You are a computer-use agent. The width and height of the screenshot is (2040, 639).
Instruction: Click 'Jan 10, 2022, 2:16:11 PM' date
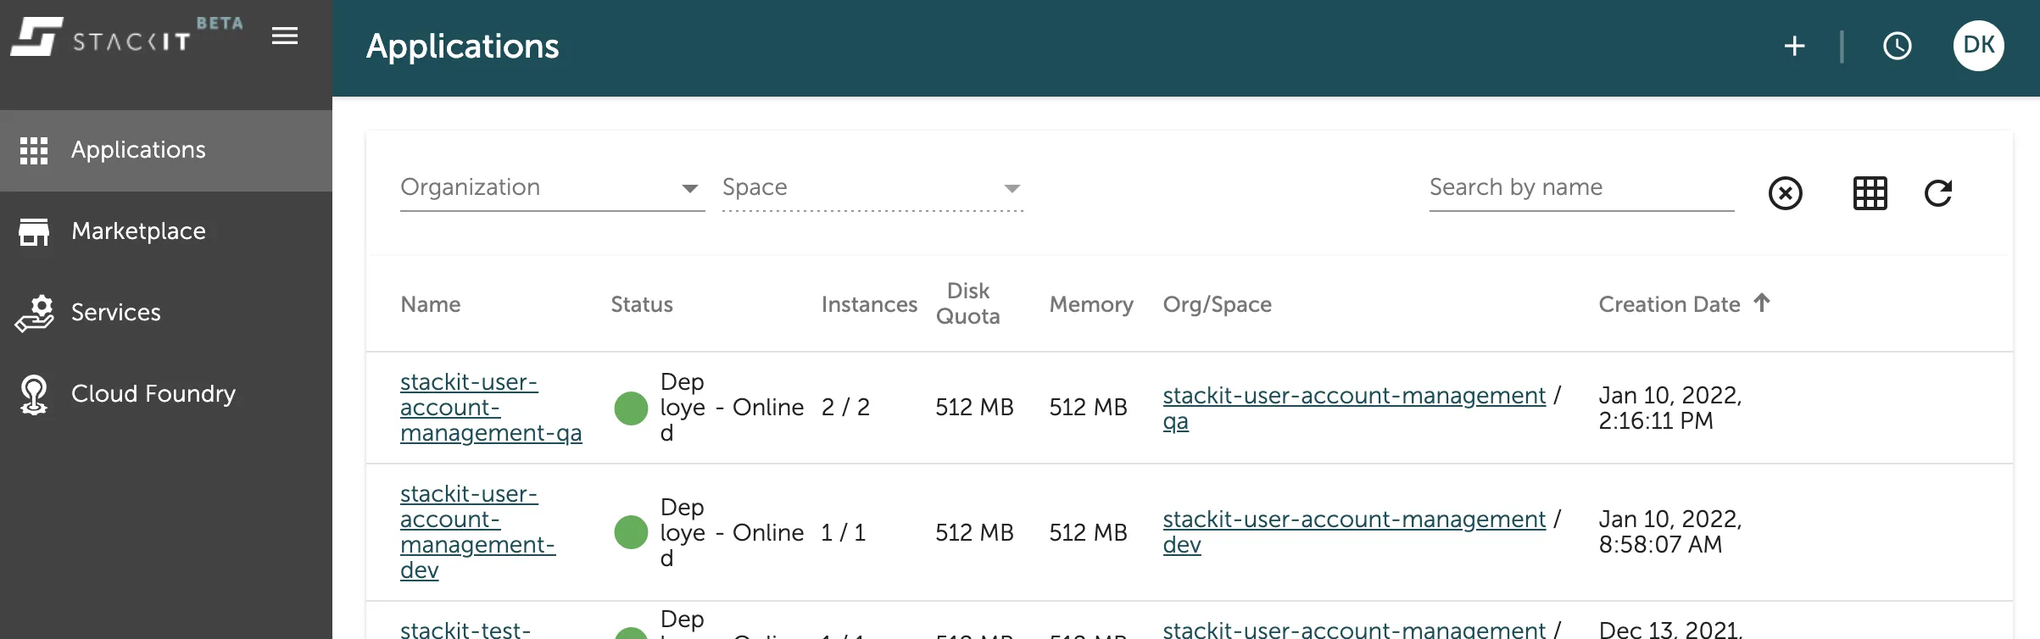1670,408
